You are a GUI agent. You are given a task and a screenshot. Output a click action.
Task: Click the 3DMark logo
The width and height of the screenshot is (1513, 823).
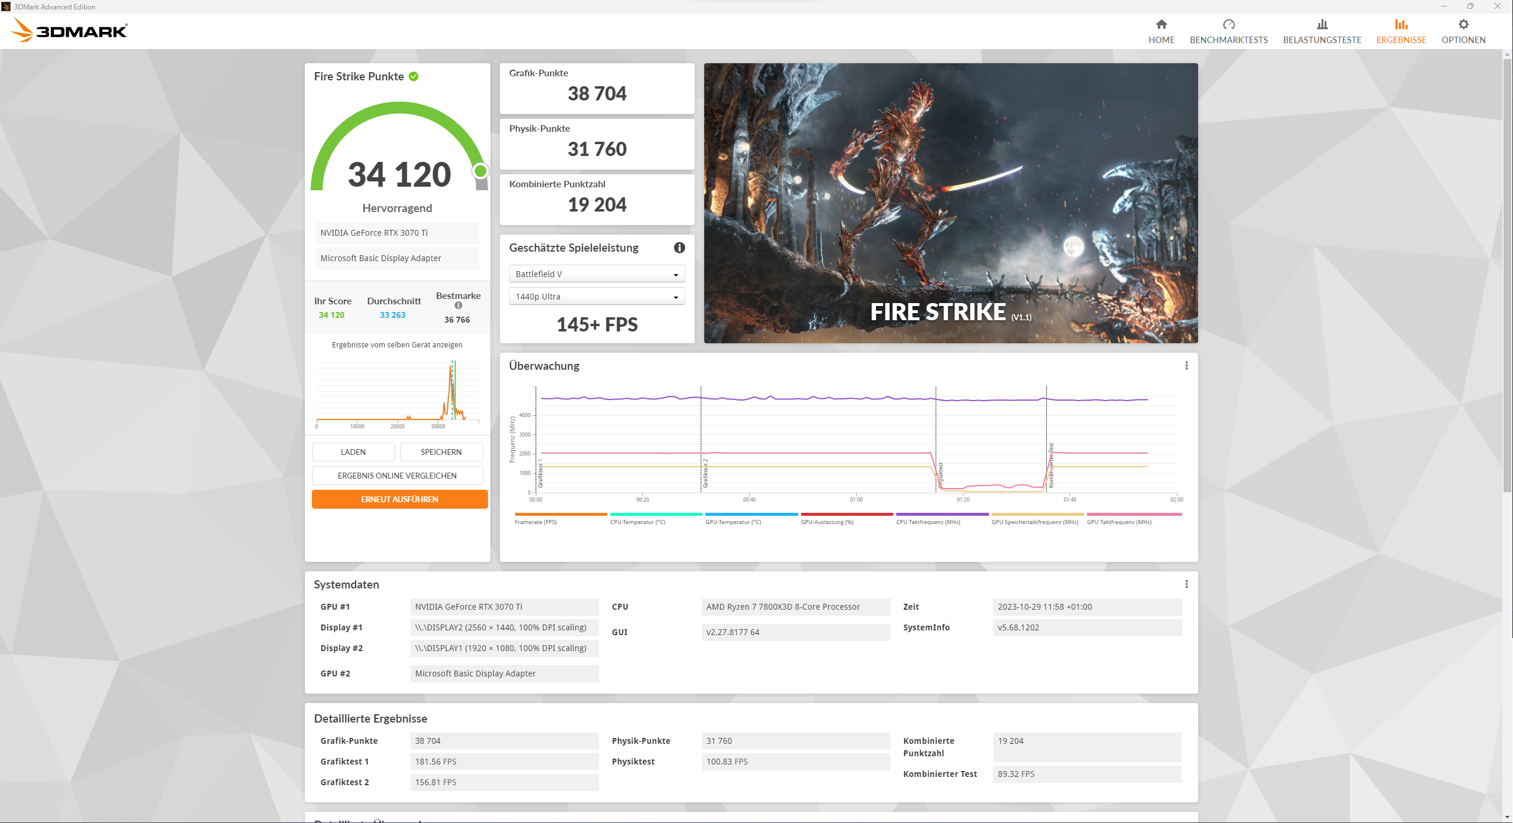pos(69,30)
